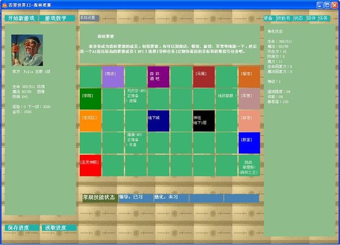
Task: Enter the orange-brown [餐馆] restaurant tile
Action: point(249,77)
